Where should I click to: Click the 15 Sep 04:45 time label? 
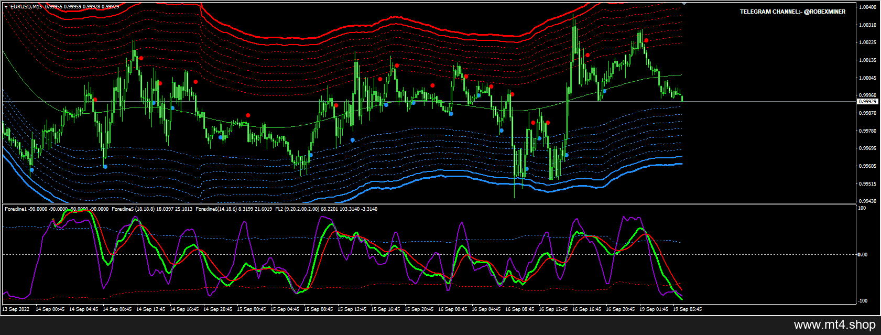tap(285, 309)
